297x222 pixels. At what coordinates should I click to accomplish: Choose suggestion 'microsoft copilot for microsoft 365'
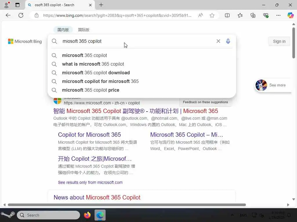[142, 81]
